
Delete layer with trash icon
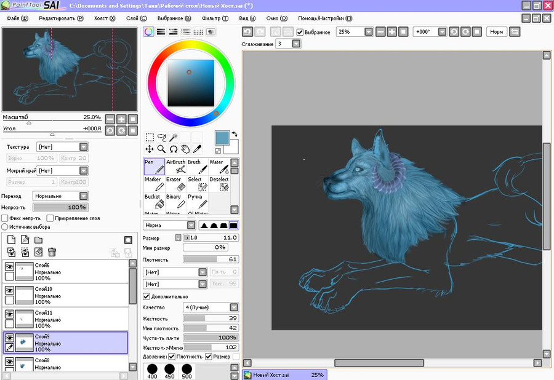click(52, 252)
